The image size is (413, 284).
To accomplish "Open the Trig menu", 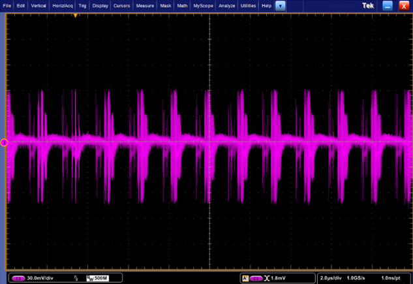I will click(82, 5).
